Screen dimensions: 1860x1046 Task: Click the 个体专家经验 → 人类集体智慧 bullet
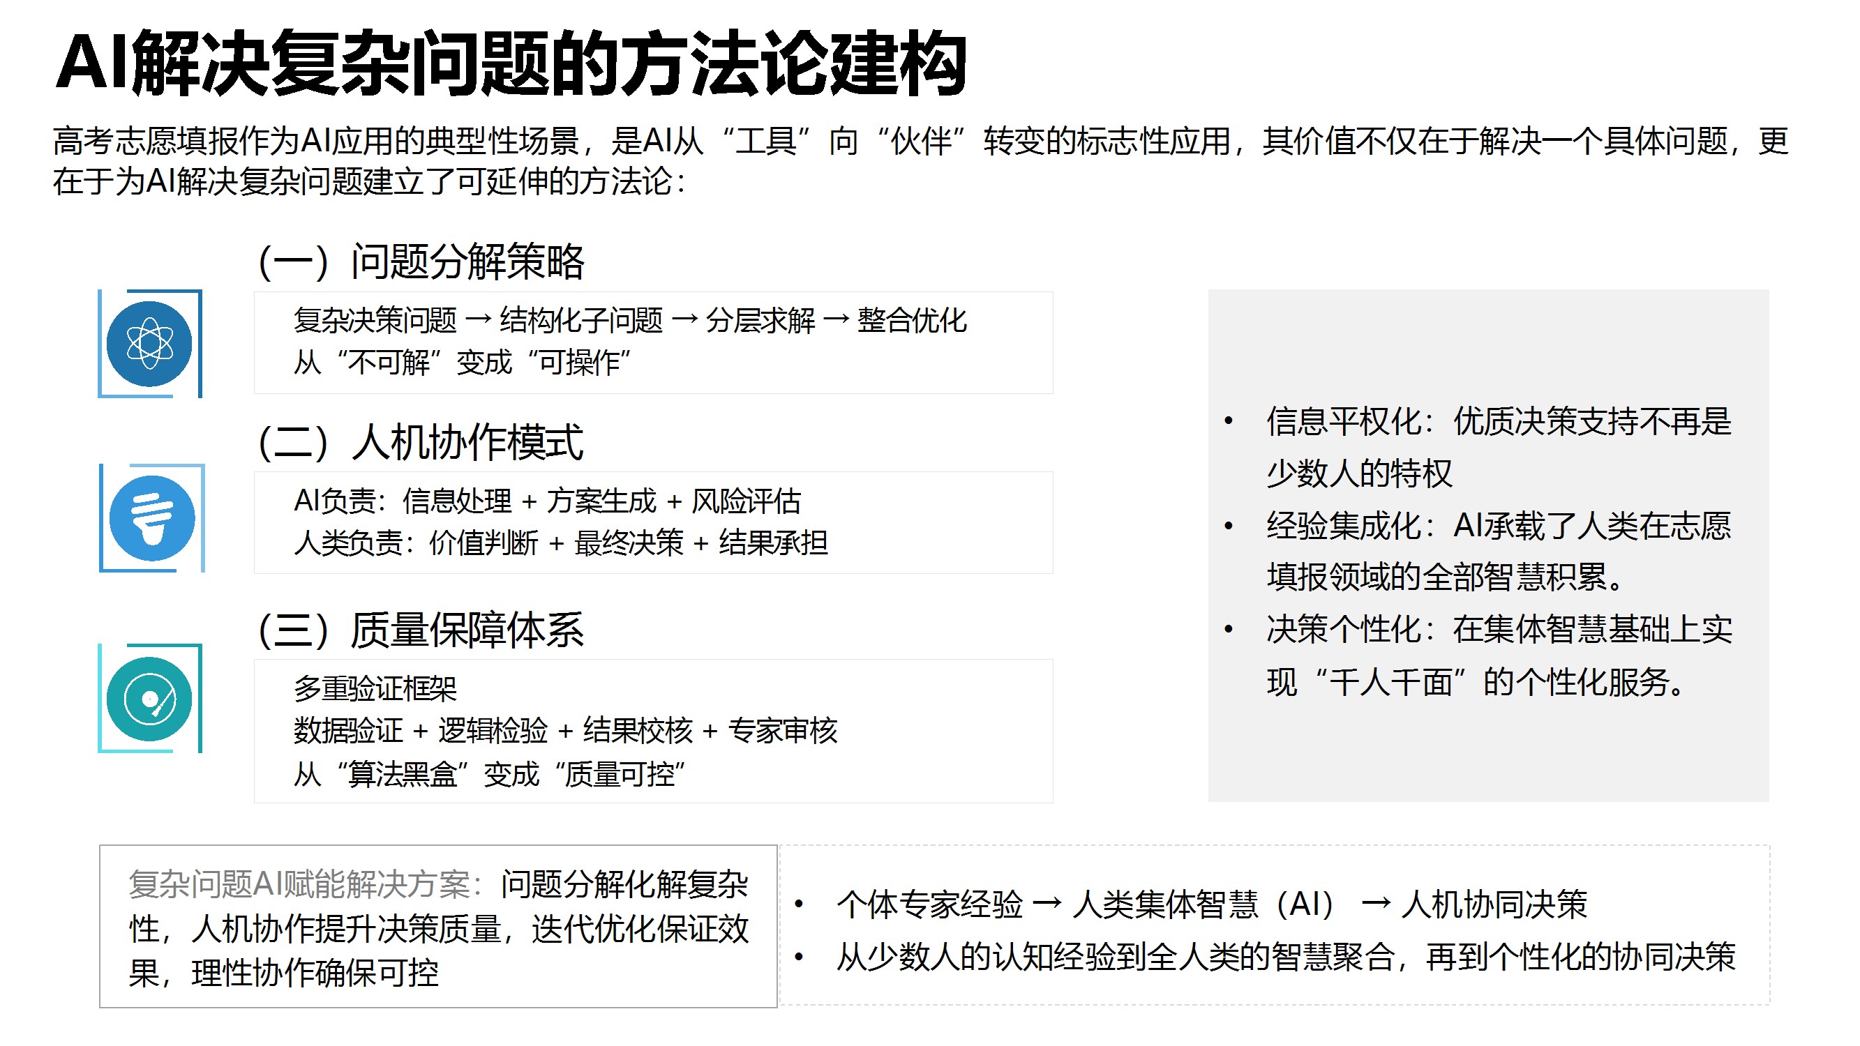click(1211, 904)
